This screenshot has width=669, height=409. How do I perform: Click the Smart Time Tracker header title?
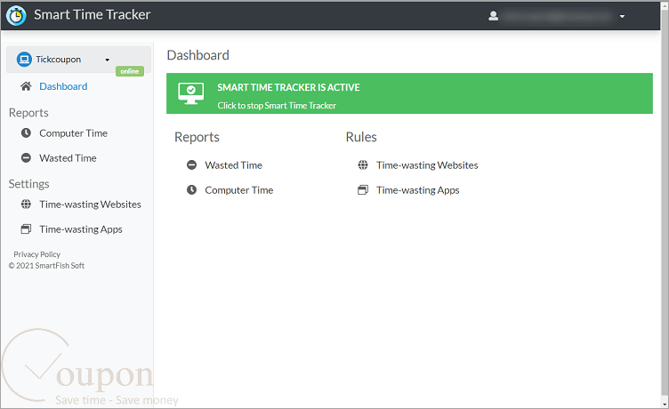[93, 15]
